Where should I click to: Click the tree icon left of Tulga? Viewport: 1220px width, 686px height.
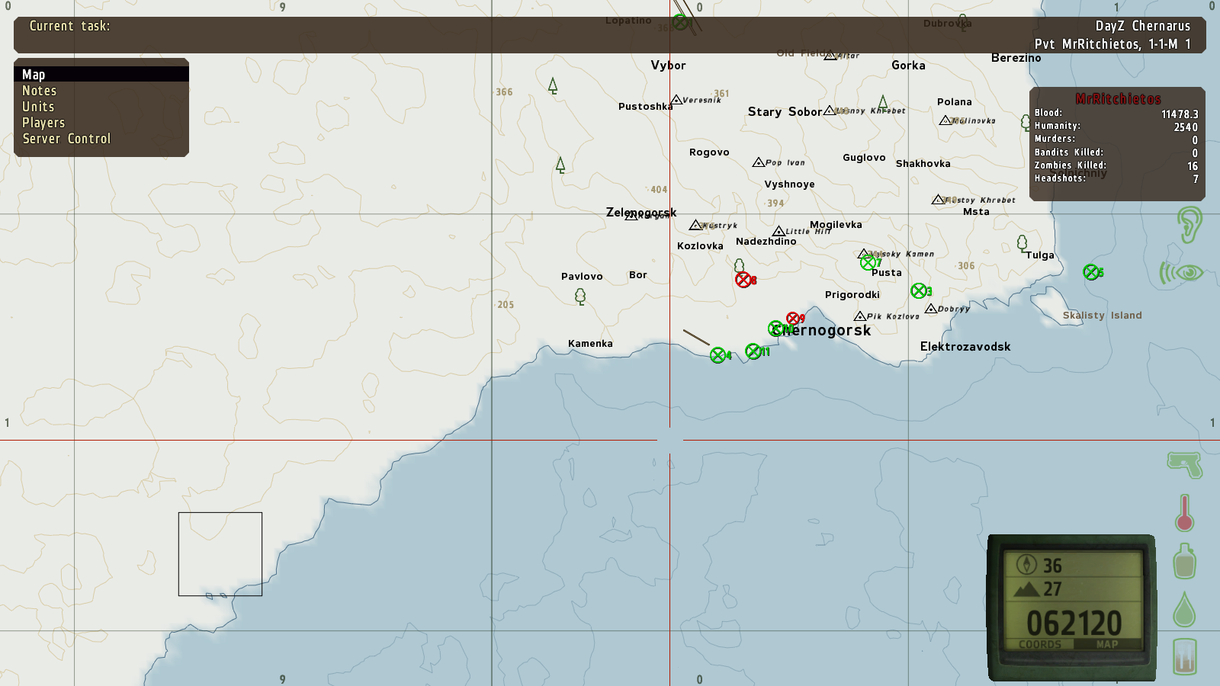click(1023, 243)
